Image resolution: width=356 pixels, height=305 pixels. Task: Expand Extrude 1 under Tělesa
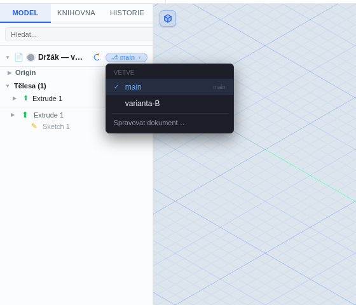15,98
